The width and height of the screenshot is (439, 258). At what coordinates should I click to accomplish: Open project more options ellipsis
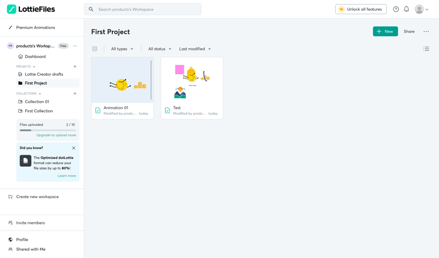click(x=426, y=31)
